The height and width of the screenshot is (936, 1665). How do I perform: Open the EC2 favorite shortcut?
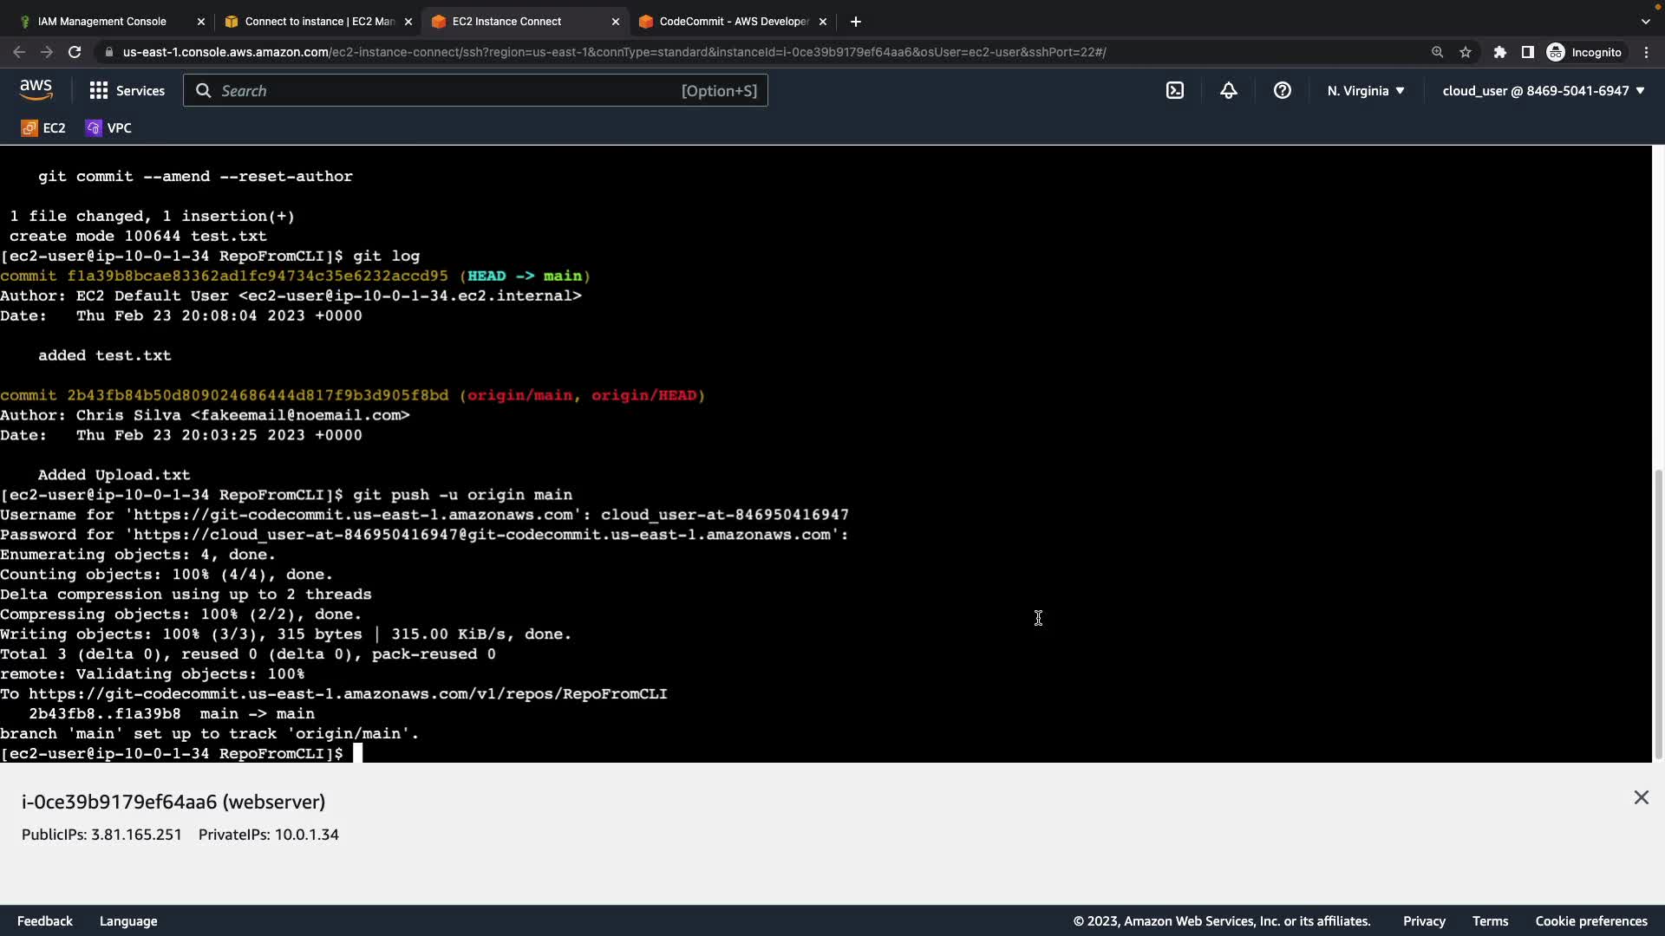(43, 127)
